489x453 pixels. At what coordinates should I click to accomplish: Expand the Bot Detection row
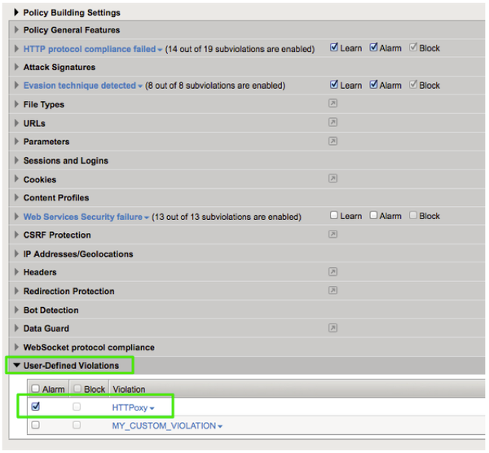pos(16,310)
